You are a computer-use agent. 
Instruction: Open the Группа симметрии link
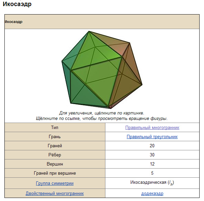point(55,183)
